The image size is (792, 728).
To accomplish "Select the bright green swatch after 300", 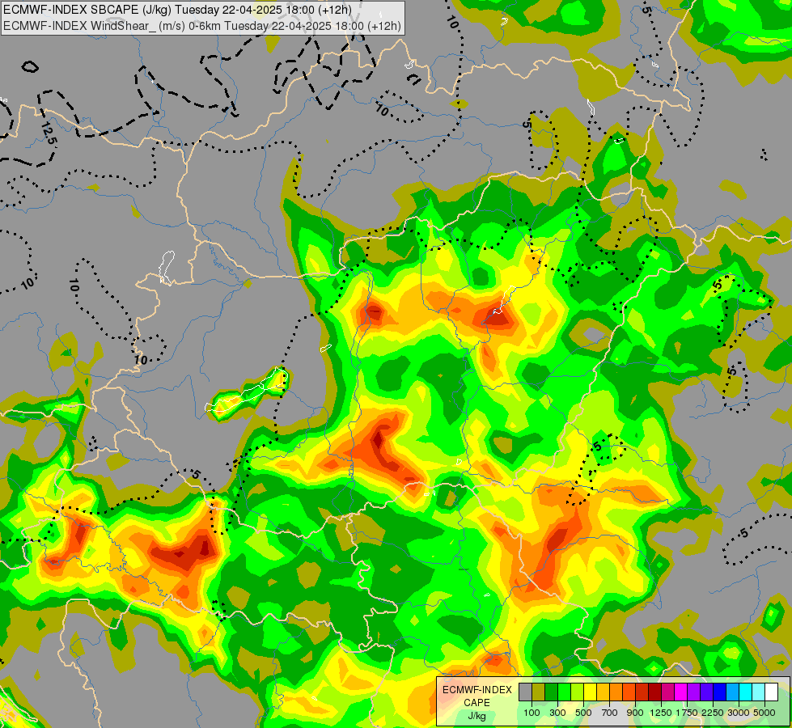I will pos(564,692).
